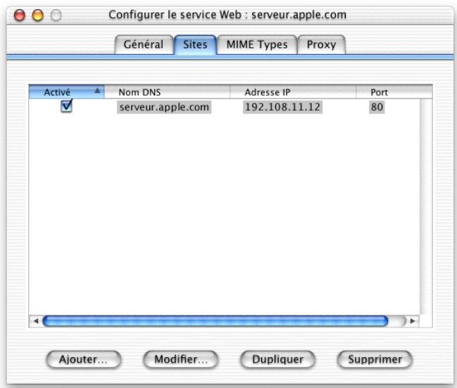Uncheck Activé for serveur.apple.com
The width and height of the screenshot is (457, 388).
click(x=66, y=106)
